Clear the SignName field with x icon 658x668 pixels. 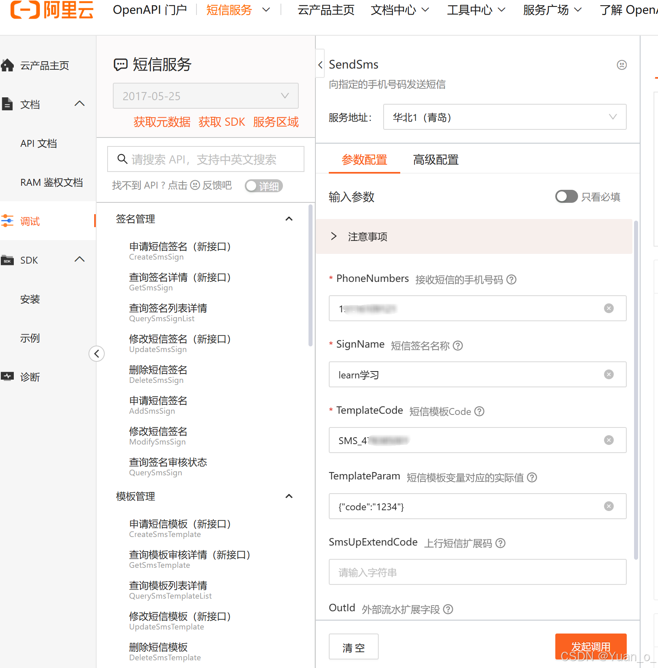609,374
